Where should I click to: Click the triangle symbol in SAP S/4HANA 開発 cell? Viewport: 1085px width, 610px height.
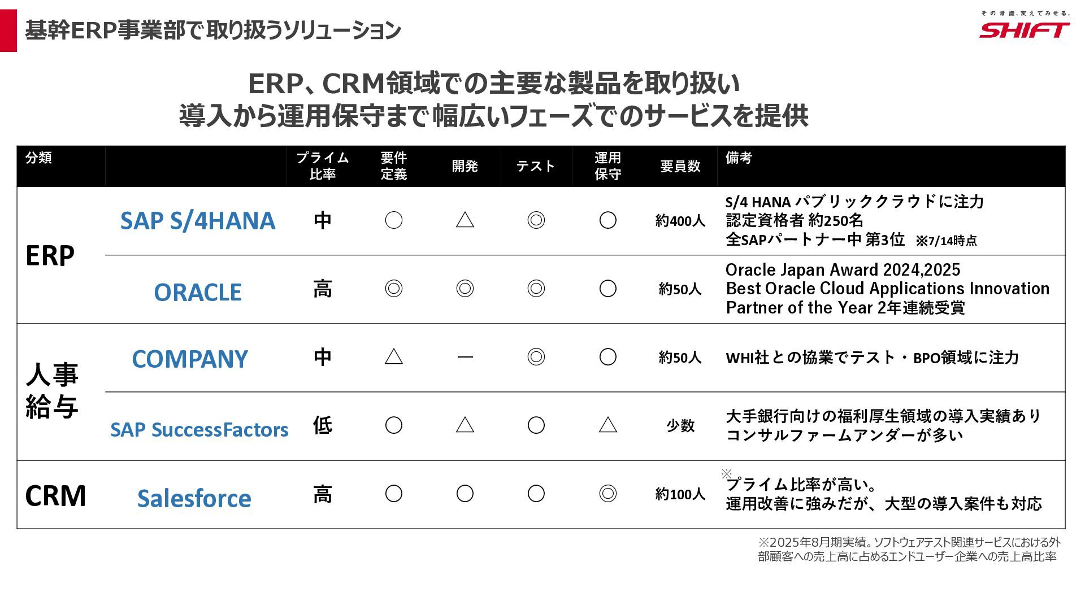point(465,220)
